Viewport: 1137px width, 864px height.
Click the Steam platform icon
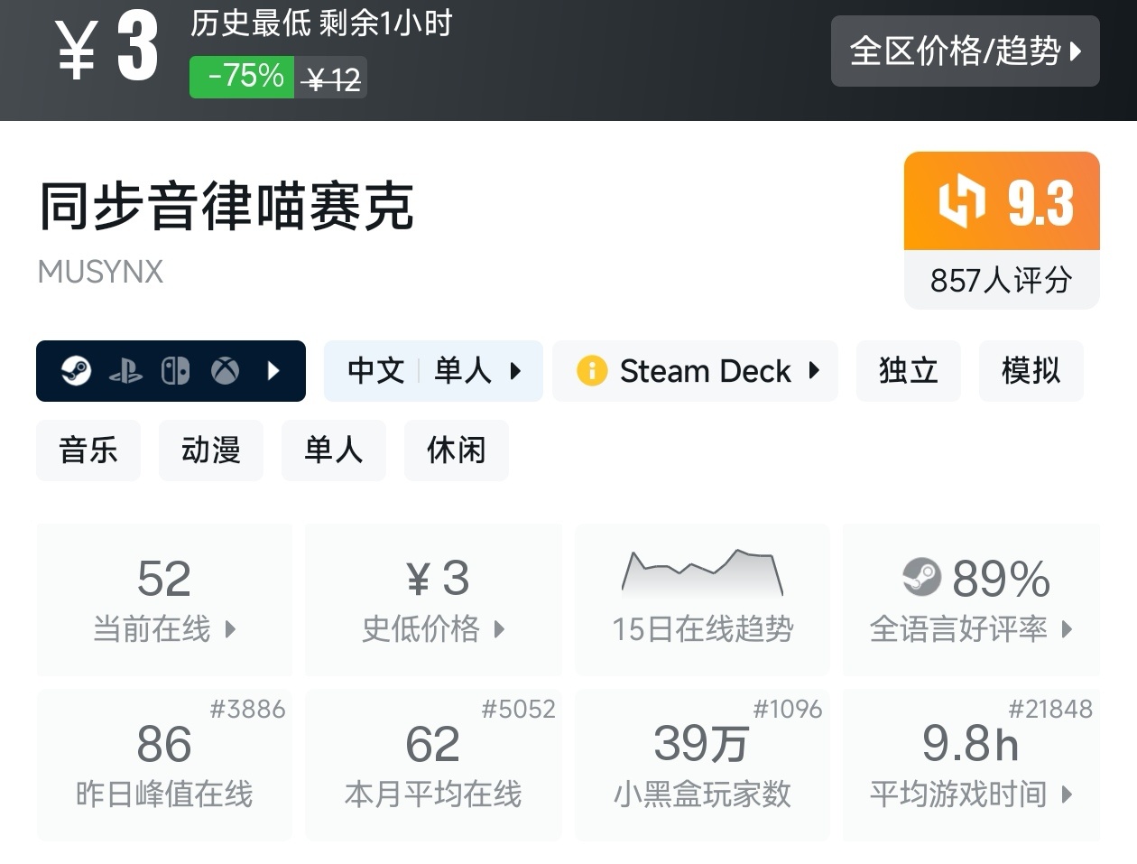[76, 371]
